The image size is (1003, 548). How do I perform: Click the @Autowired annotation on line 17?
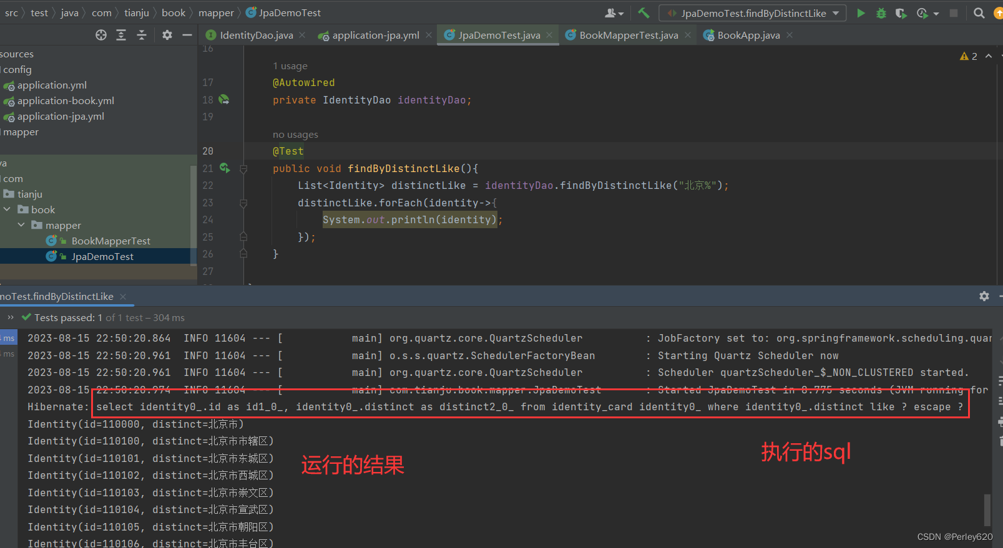[x=303, y=82]
